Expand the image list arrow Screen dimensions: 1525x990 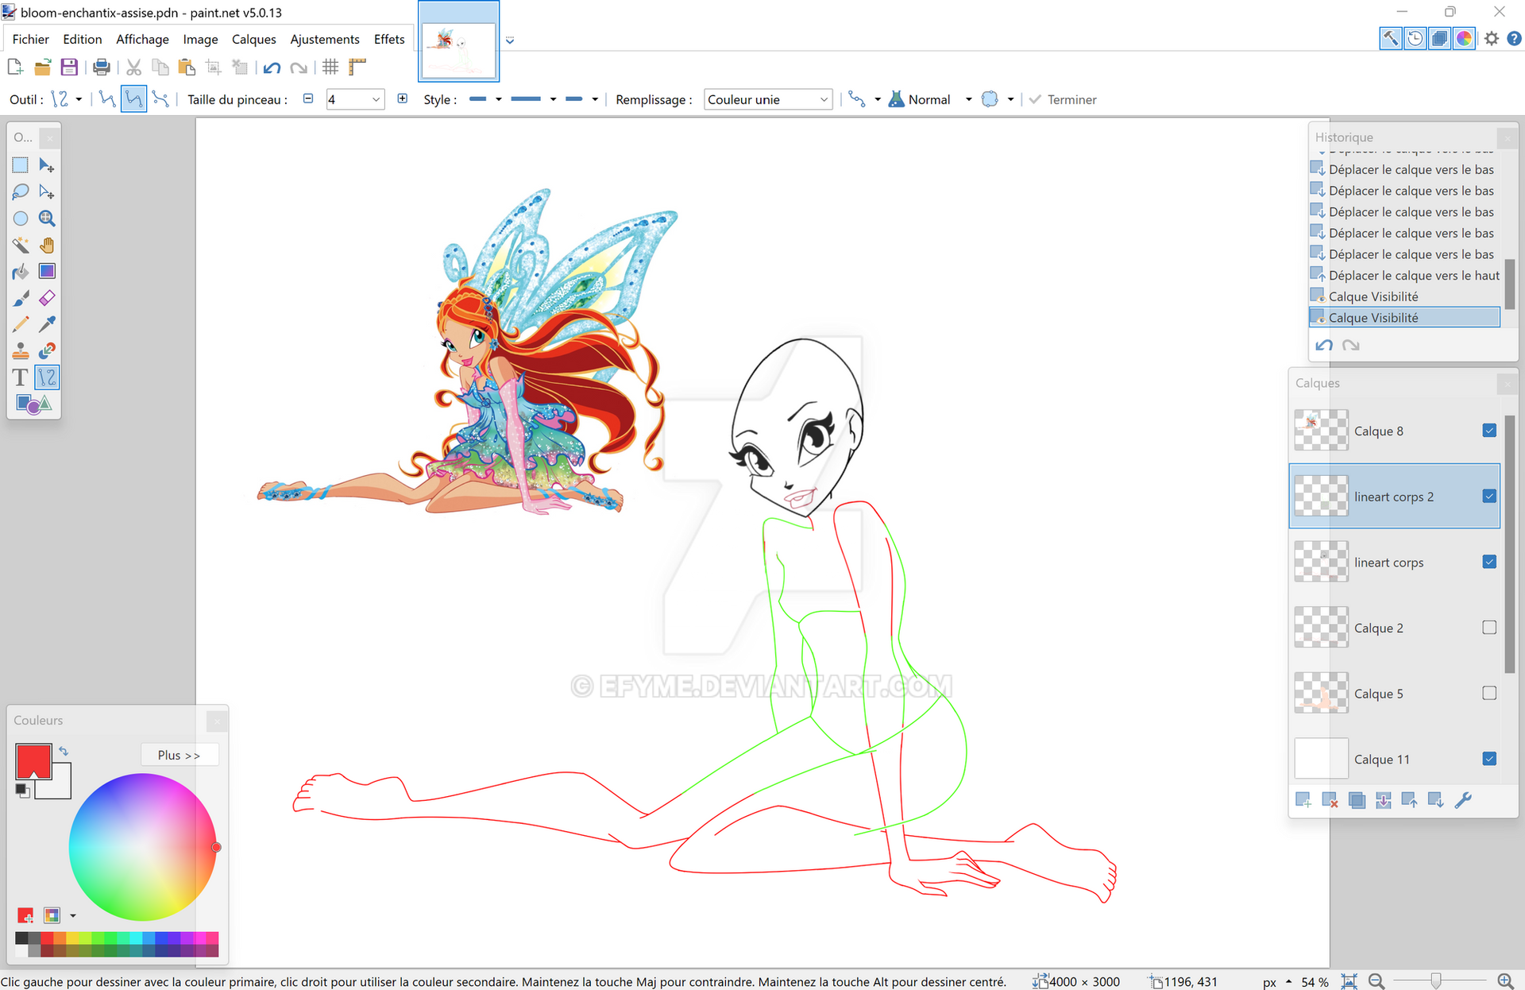tap(510, 40)
